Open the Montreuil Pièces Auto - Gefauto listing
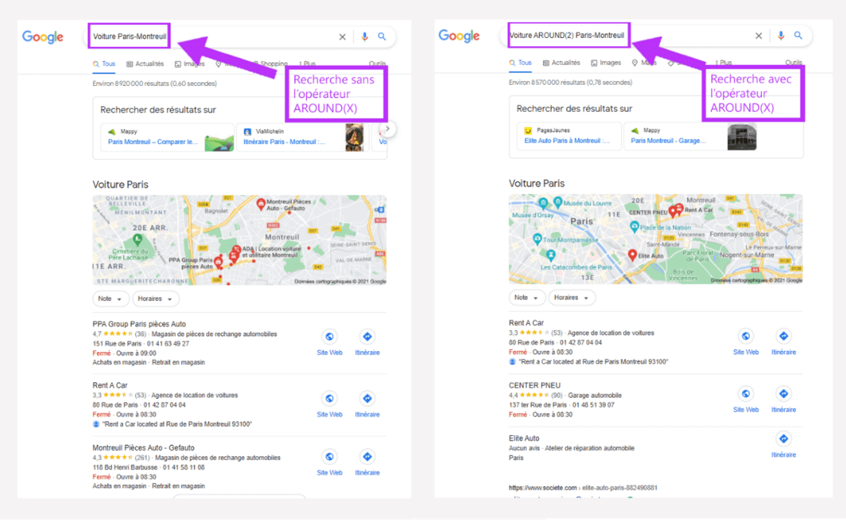The height and width of the screenshot is (520, 846). (x=144, y=448)
